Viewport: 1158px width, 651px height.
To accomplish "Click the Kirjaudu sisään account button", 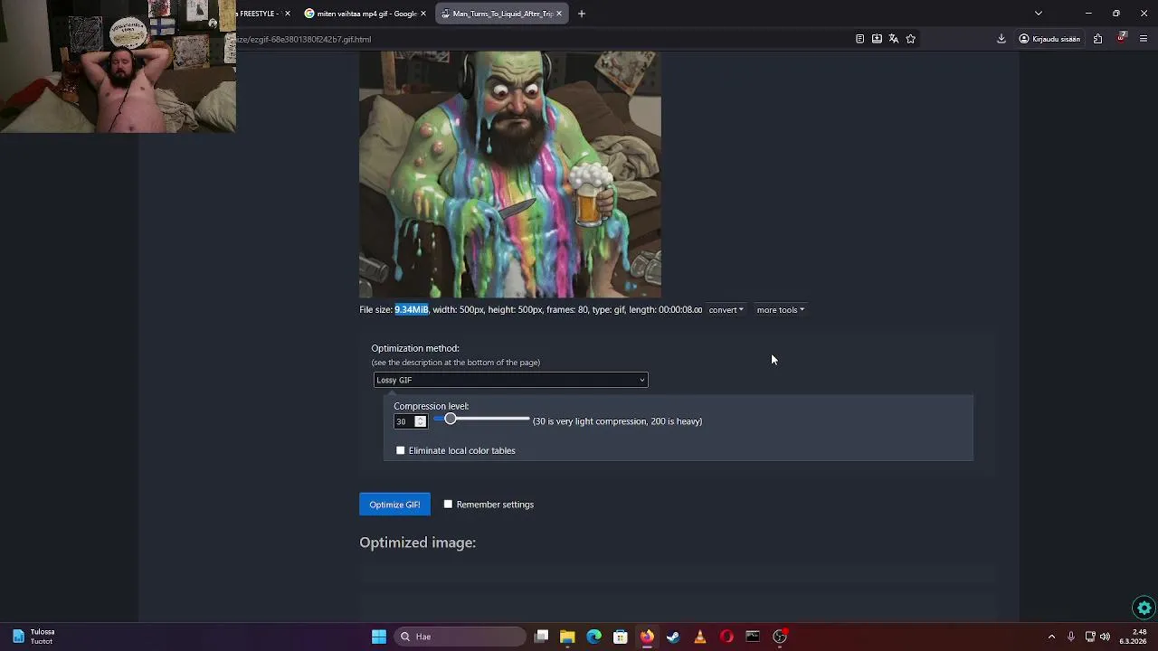I will click(x=1049, y=39).
